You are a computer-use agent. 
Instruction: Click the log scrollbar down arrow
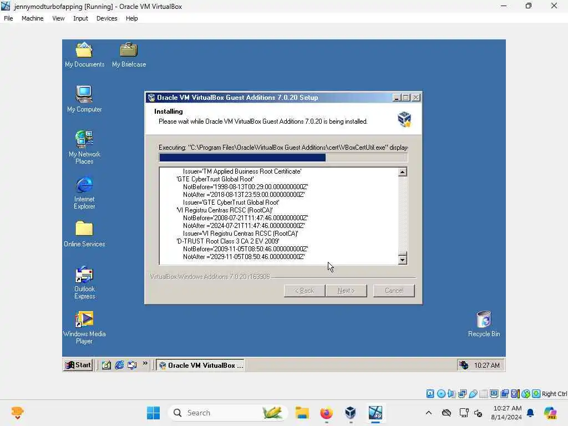coord(403,260)
